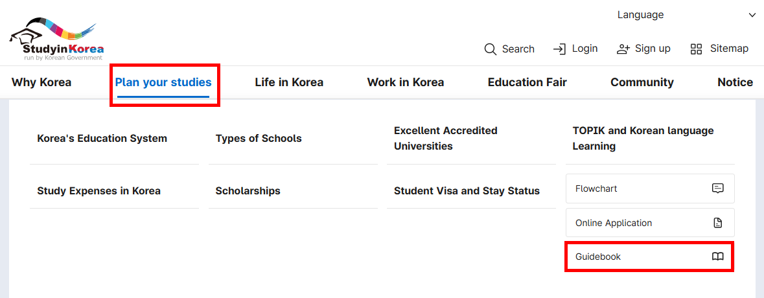764x298 pixels.
Task: Click the Language dropdown chevron arrow
Action: click(752, 15)
